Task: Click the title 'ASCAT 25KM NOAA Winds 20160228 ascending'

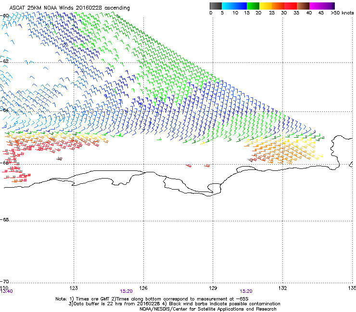Action: (69, 8)
